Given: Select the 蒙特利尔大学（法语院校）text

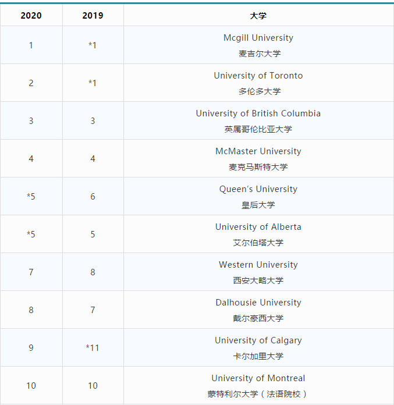Looking at the screenshot, I should [x=258, y=394].
